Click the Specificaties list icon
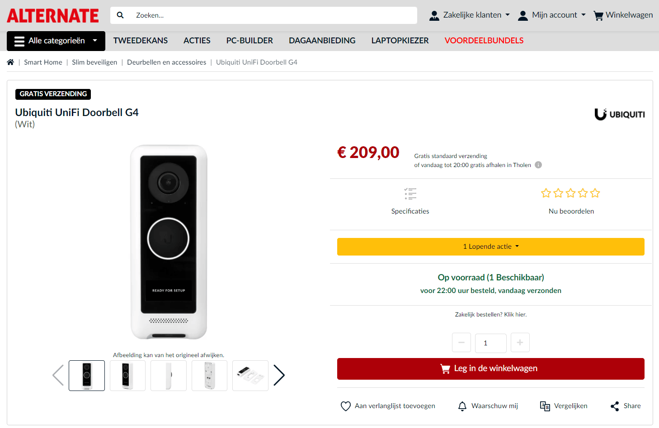This screenshot has height=428, width=659. tap(410, 194)
